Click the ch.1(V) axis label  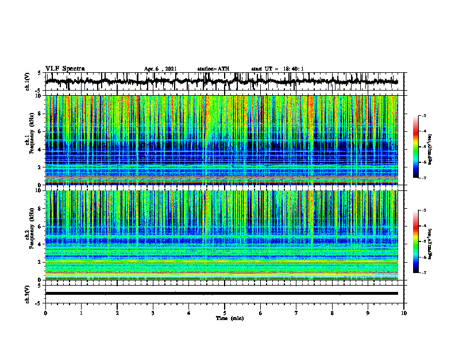(x=28, y=81)
